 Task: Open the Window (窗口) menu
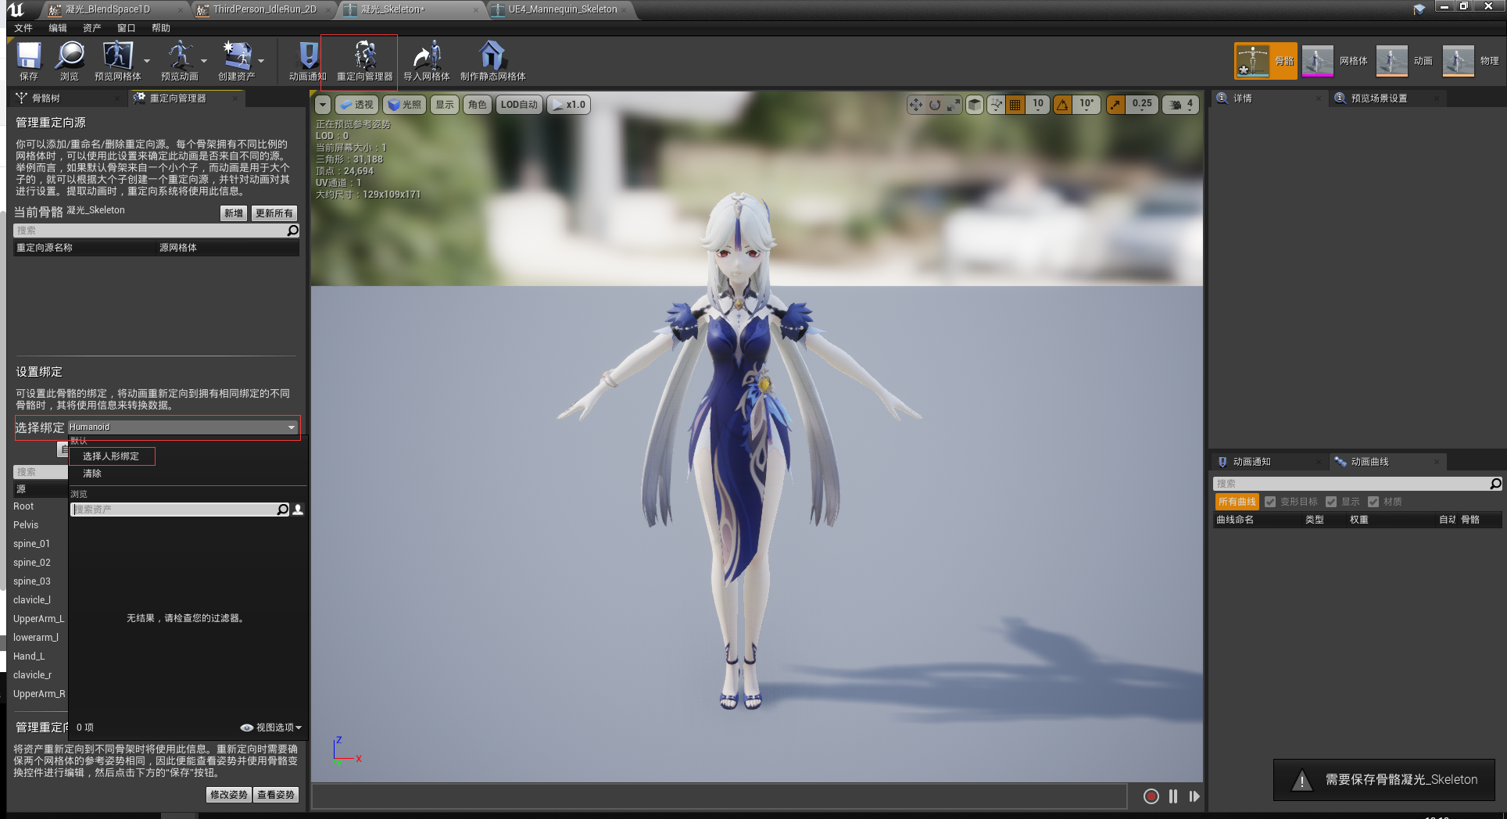[127, 28]
